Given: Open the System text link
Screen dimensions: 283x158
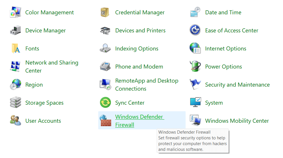Looking at the screenshot, I should (x=214, y=103).
